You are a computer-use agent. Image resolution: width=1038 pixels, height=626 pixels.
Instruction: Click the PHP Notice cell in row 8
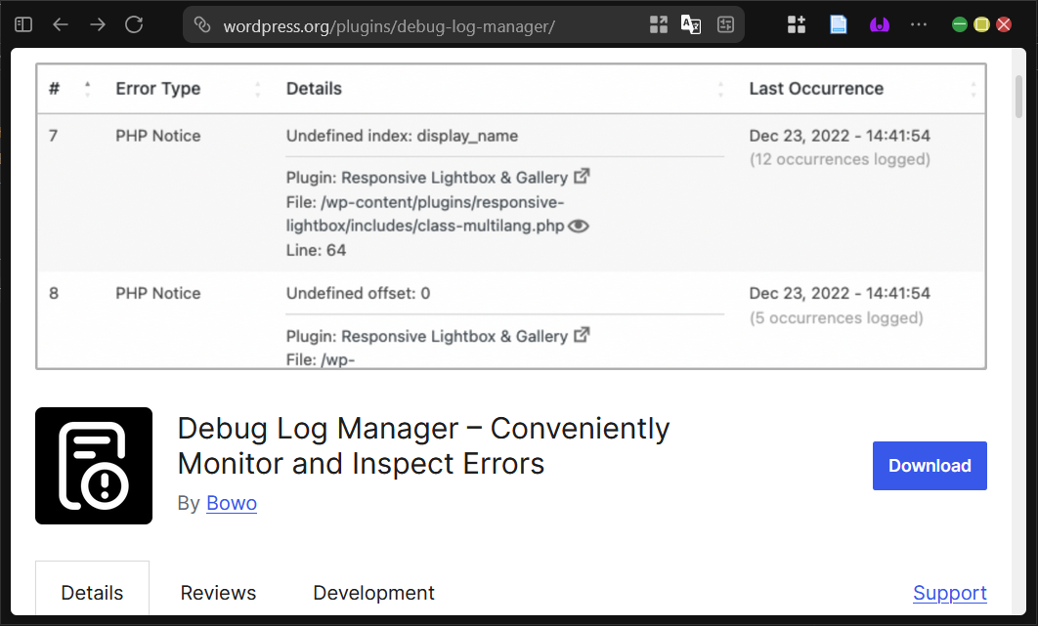(x=158, y=293)
